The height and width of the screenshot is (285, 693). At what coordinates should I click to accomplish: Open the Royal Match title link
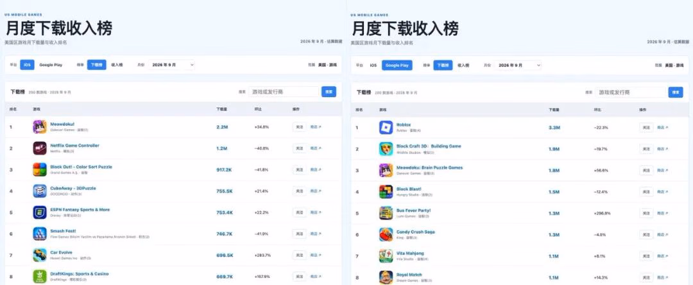point(409,274)
